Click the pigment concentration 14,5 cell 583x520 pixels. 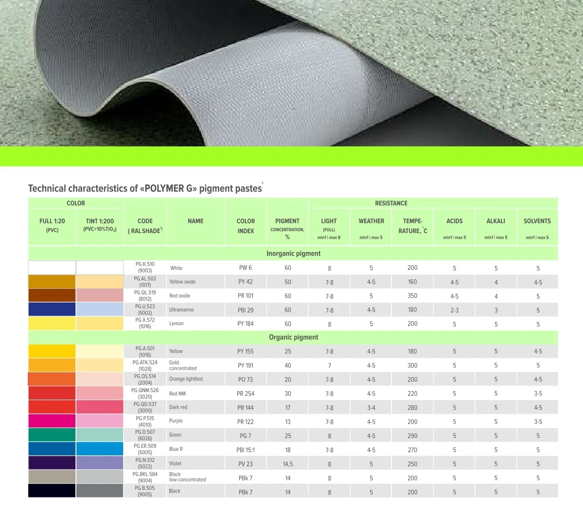point(287,463)
